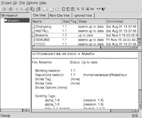Image resolution: width=142 pixels, height=118 pixels.
Task: Click the alpha_1-6 tag in output
Action: coord(52,100)
